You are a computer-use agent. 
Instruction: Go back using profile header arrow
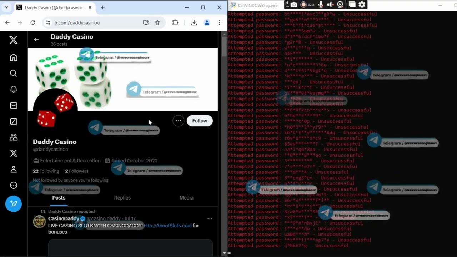coord(36,40)
